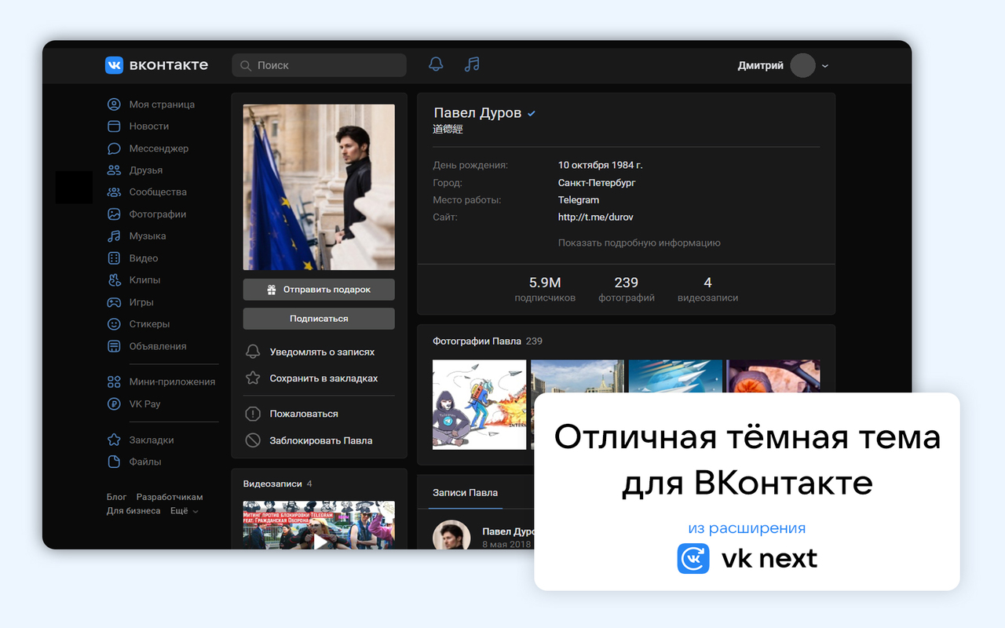Click the Files icon in sidebar
Screen dimensions: 1005x628
coord(114,462)
